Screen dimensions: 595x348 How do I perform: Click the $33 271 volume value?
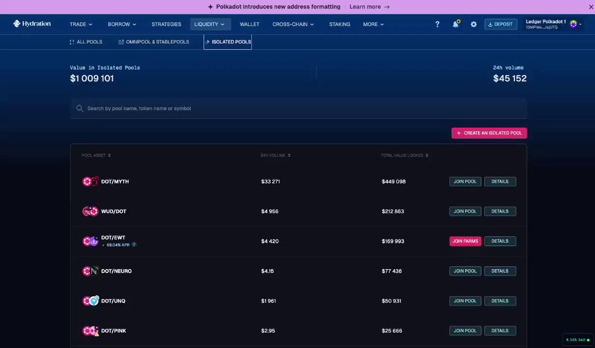270,181
